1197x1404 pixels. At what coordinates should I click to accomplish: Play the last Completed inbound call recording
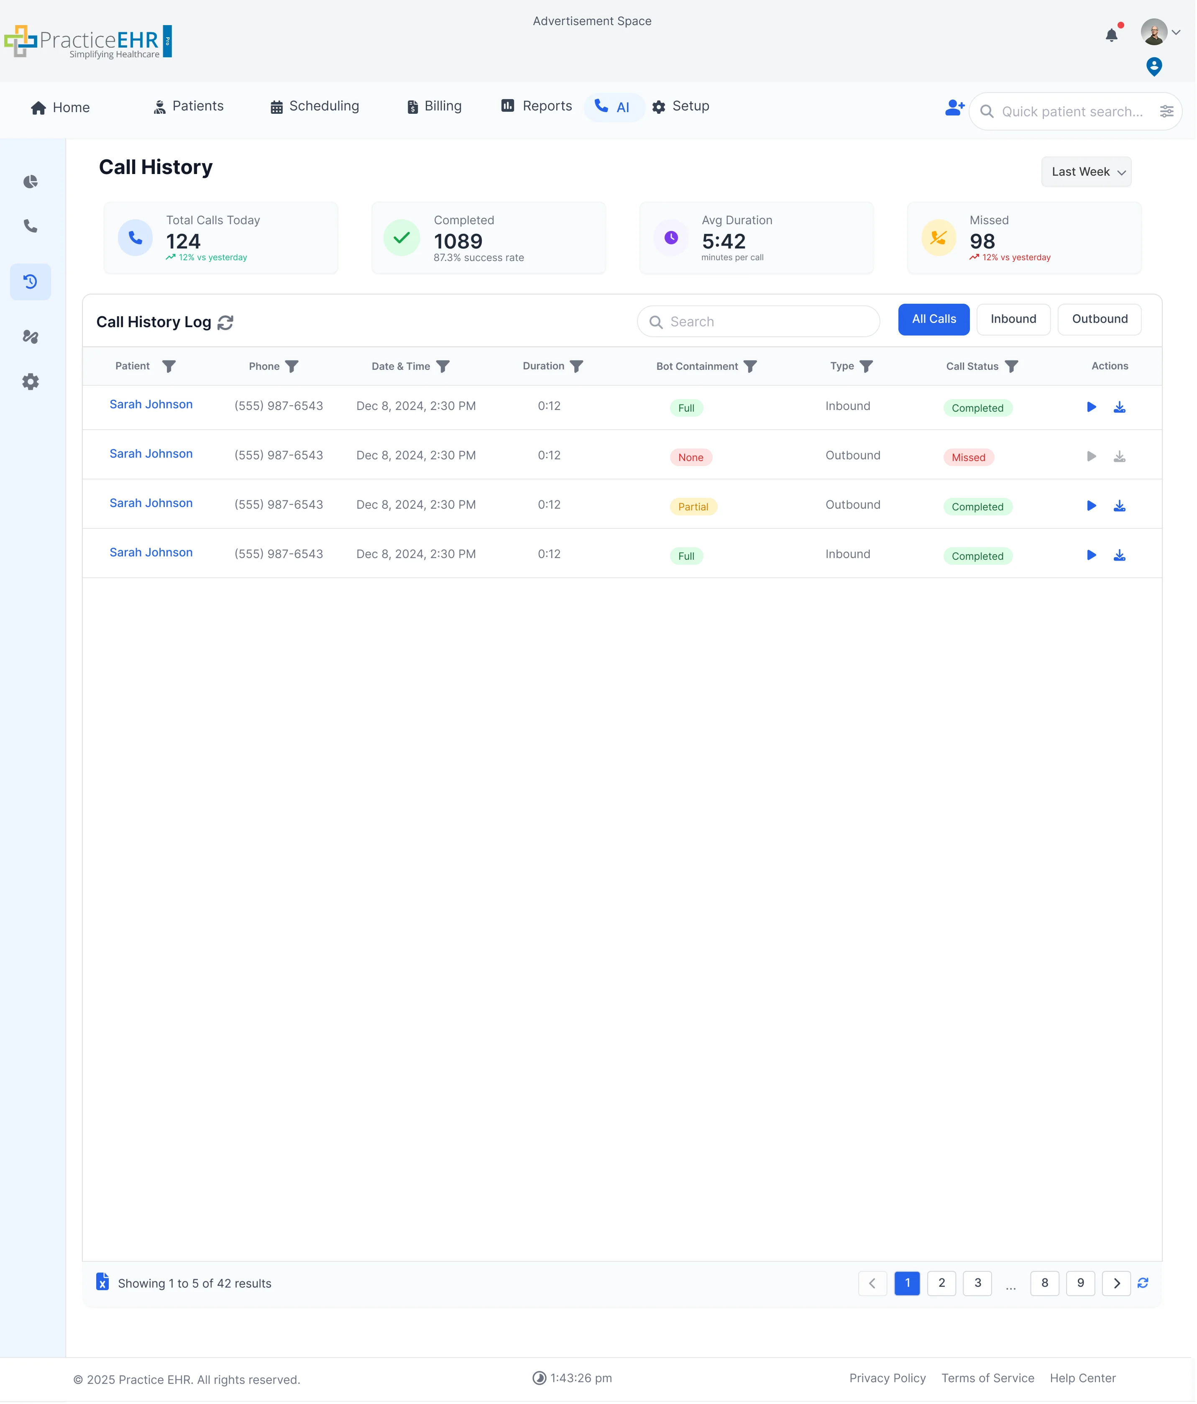1091,554
